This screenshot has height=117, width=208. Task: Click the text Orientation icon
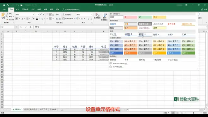click(x=57, y=15)
